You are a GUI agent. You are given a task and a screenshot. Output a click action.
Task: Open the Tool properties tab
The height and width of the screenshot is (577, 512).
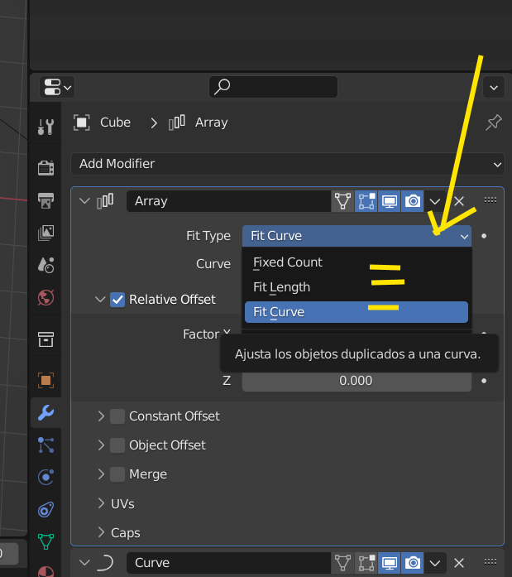tap(46, 127)
